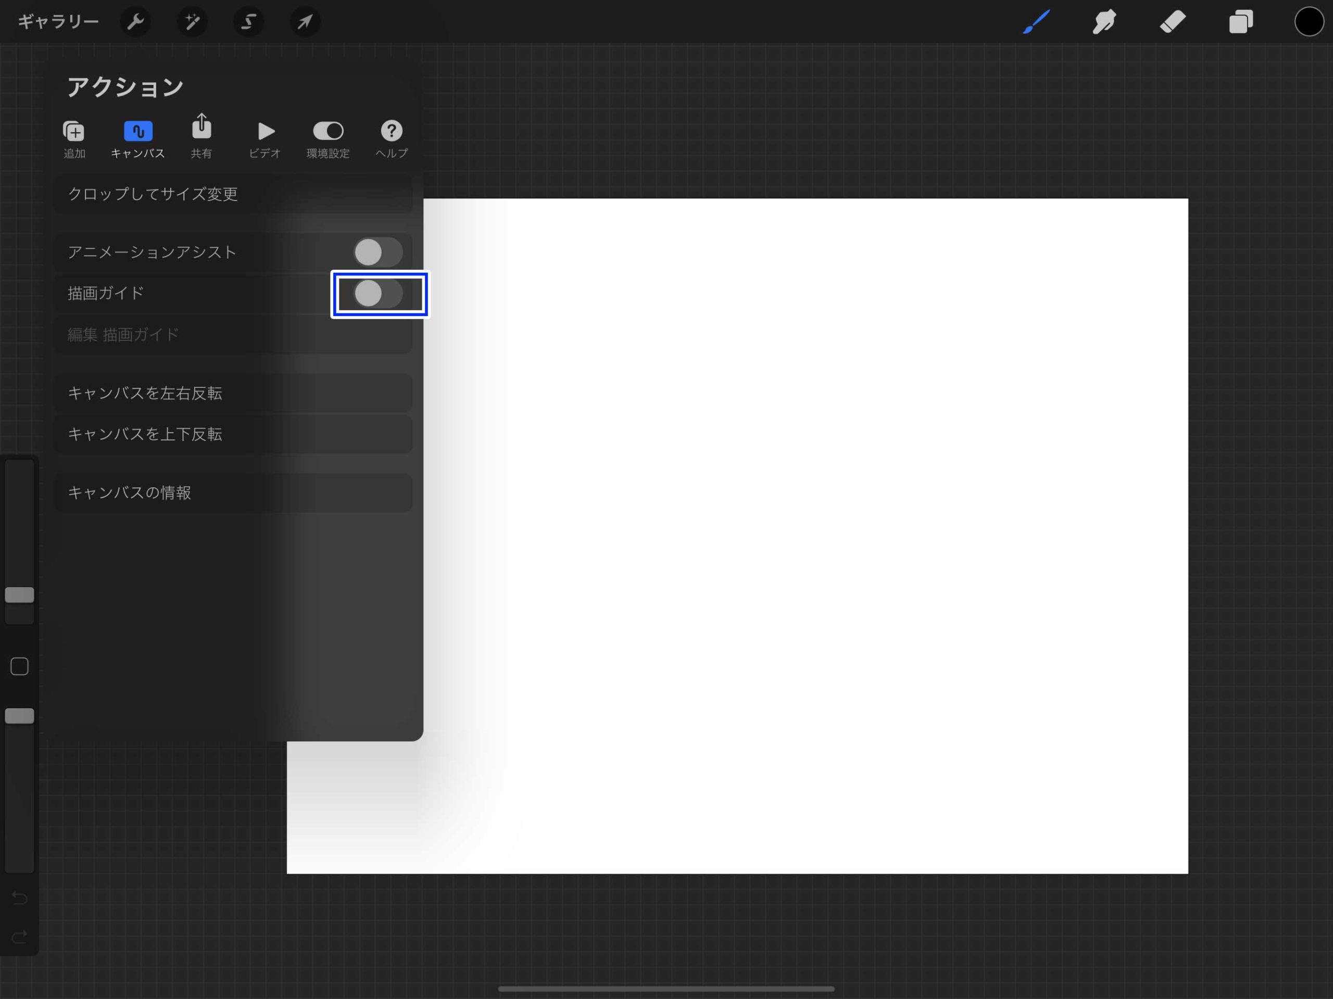Switch to the ヘルプ tab
The image size is (1333, 999).
[x=392, y=139]
